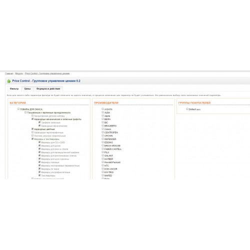250x250 pixels.
Task: Select the BRAUBERG manufacturer checkbox
Action: point(103,125)
